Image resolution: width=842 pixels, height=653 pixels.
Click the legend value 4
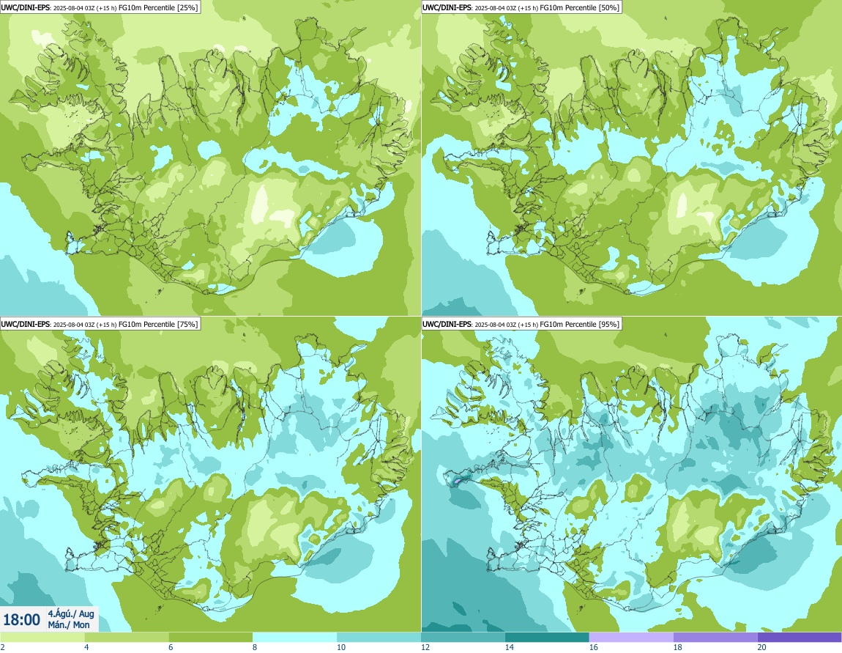click(86, 648)
